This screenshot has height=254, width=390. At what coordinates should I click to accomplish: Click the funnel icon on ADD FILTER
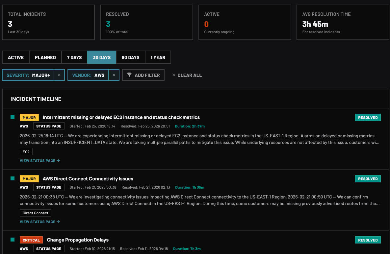[x=129, y=75]
